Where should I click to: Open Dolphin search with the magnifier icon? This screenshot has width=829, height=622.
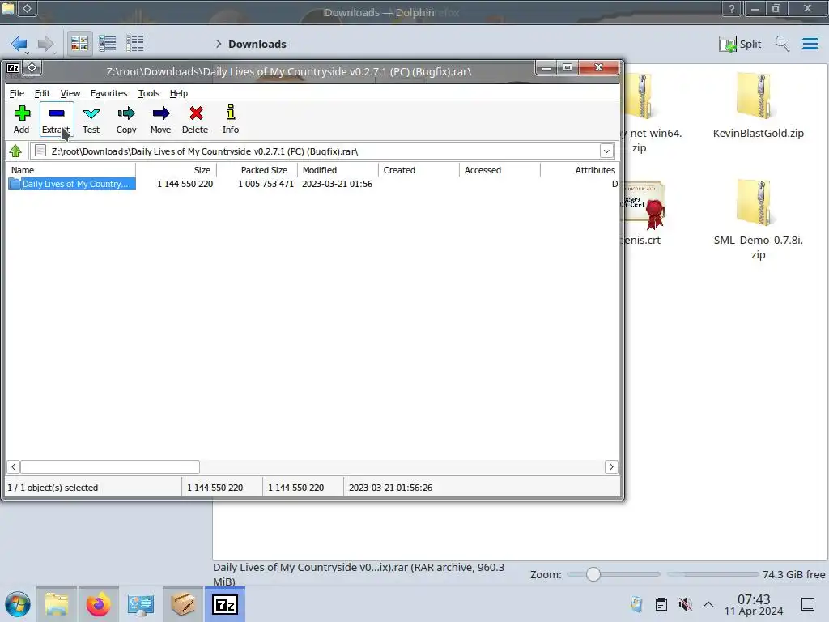pos(782,44)
